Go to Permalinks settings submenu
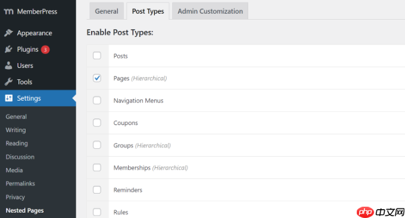This screenshot has width=405, height=218. (20, 183)
